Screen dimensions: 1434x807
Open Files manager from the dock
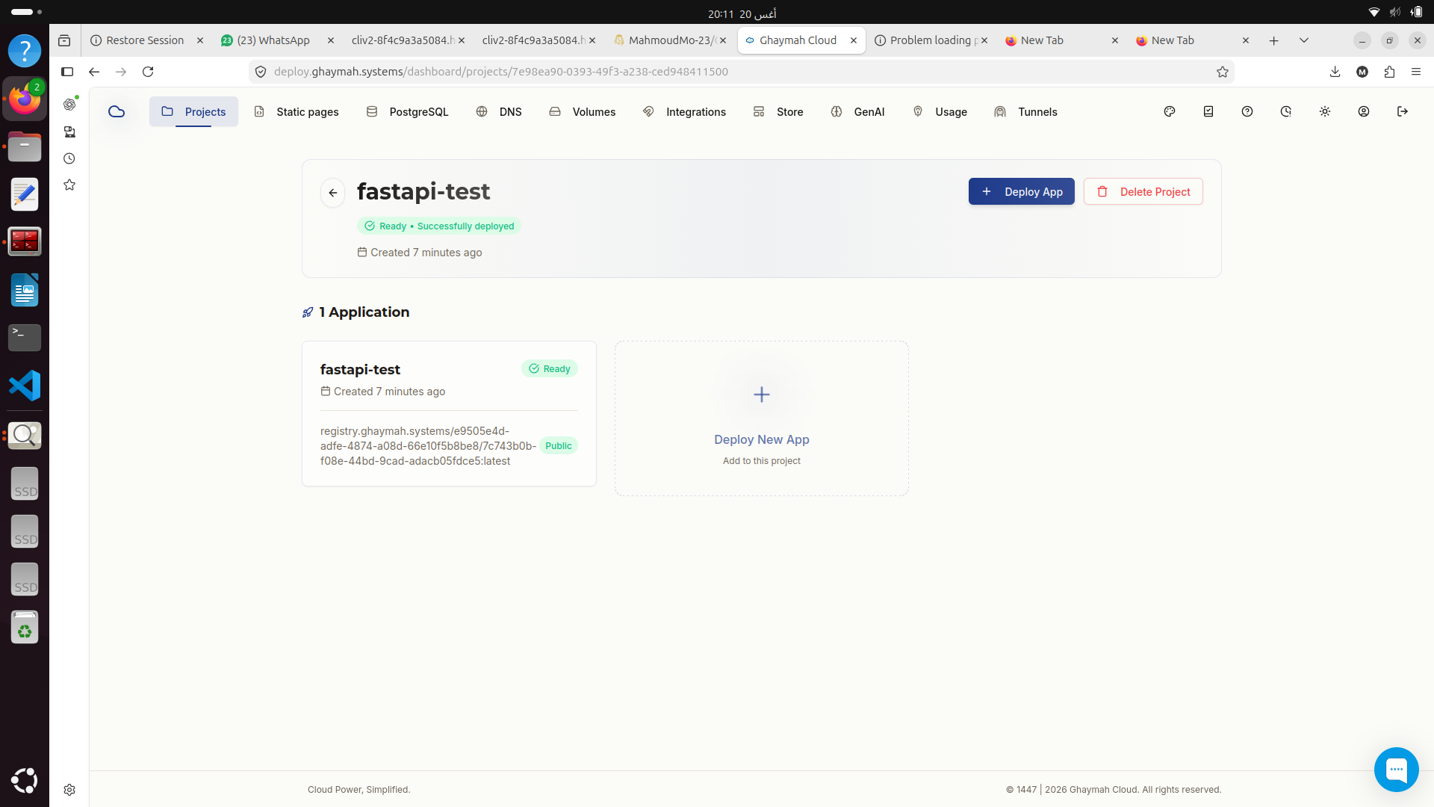(25, 146)
